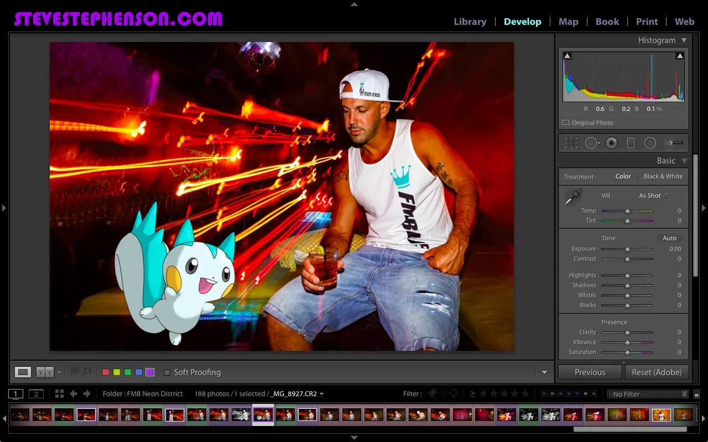This screenshot has height=442, width=708.
Task: Toggle the filter on/off switch
Action: pyautogui.click(x=696, y=394)
